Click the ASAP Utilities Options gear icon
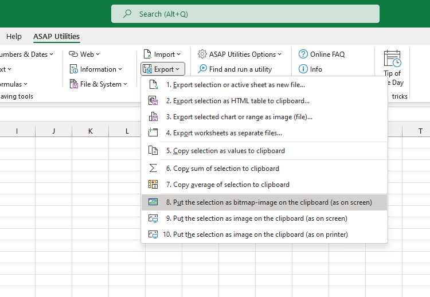The image size is (430, 297). pyautogui.click(x=202, y=54)
